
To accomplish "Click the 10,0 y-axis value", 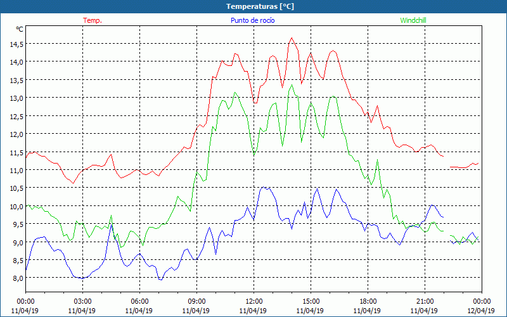I will click(16, 207).
